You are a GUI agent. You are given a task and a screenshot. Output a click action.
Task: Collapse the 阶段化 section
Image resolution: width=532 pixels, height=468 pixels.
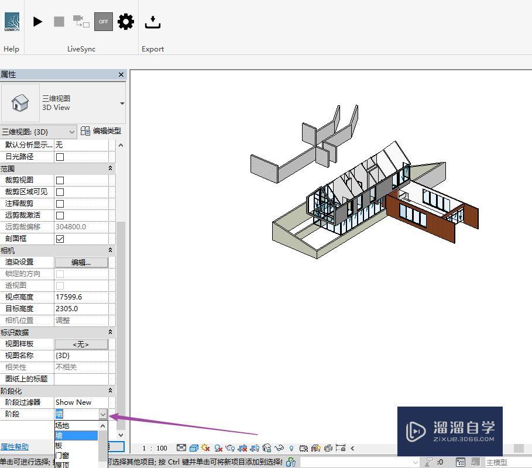coord(110,391)
